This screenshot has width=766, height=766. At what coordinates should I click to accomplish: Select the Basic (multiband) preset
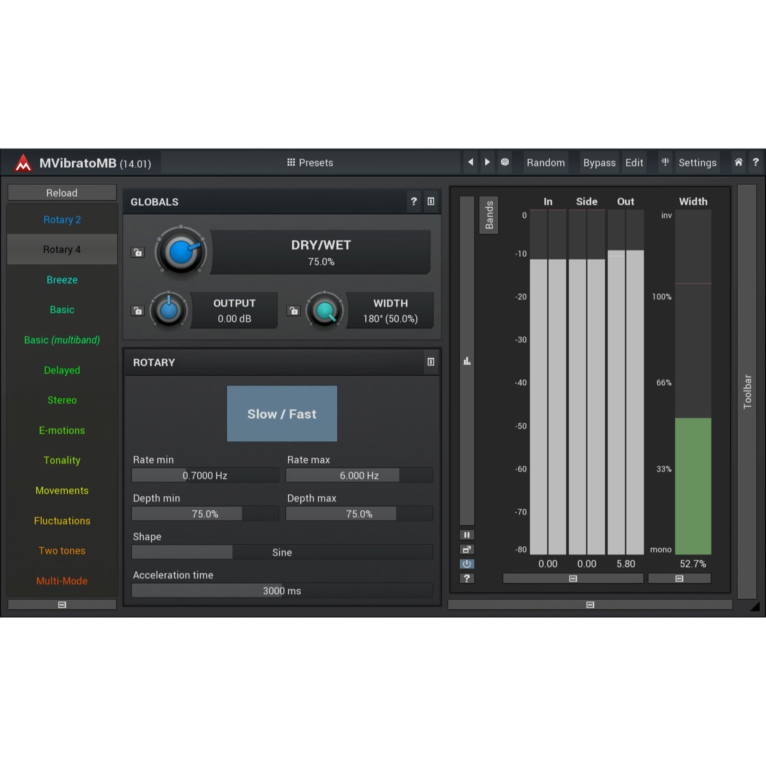coord(62,340)
